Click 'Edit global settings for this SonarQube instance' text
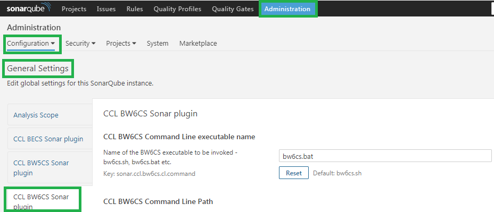The height and width of the screenshot is (212, 494). click(80, 83)
